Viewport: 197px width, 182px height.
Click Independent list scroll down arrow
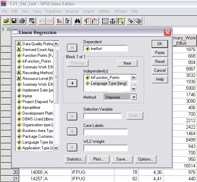point(134,89)
